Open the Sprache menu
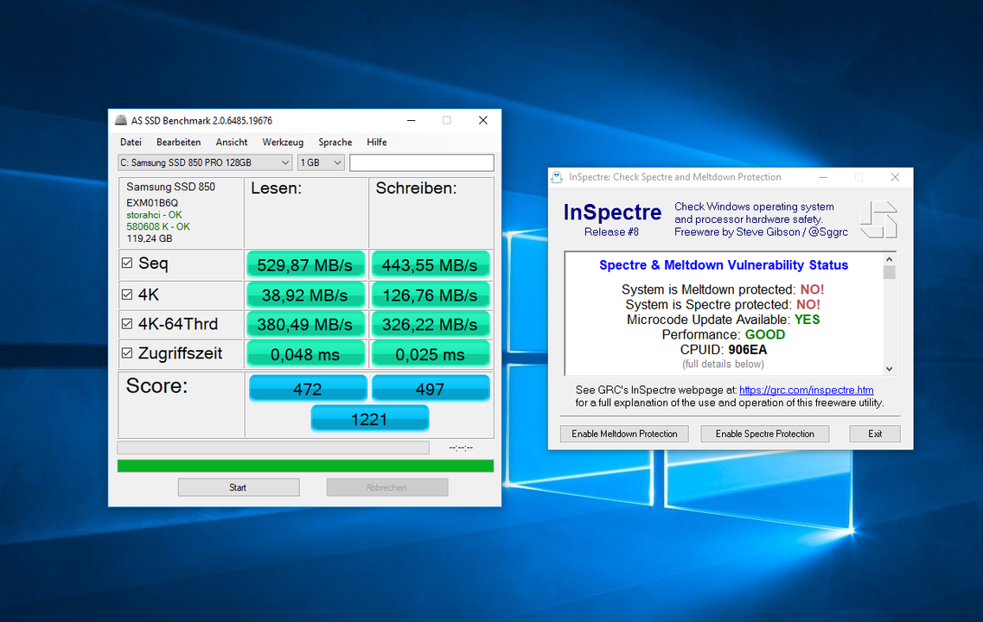Image resolution: width=983 pixels, height=622 pixels. [335, 143]
